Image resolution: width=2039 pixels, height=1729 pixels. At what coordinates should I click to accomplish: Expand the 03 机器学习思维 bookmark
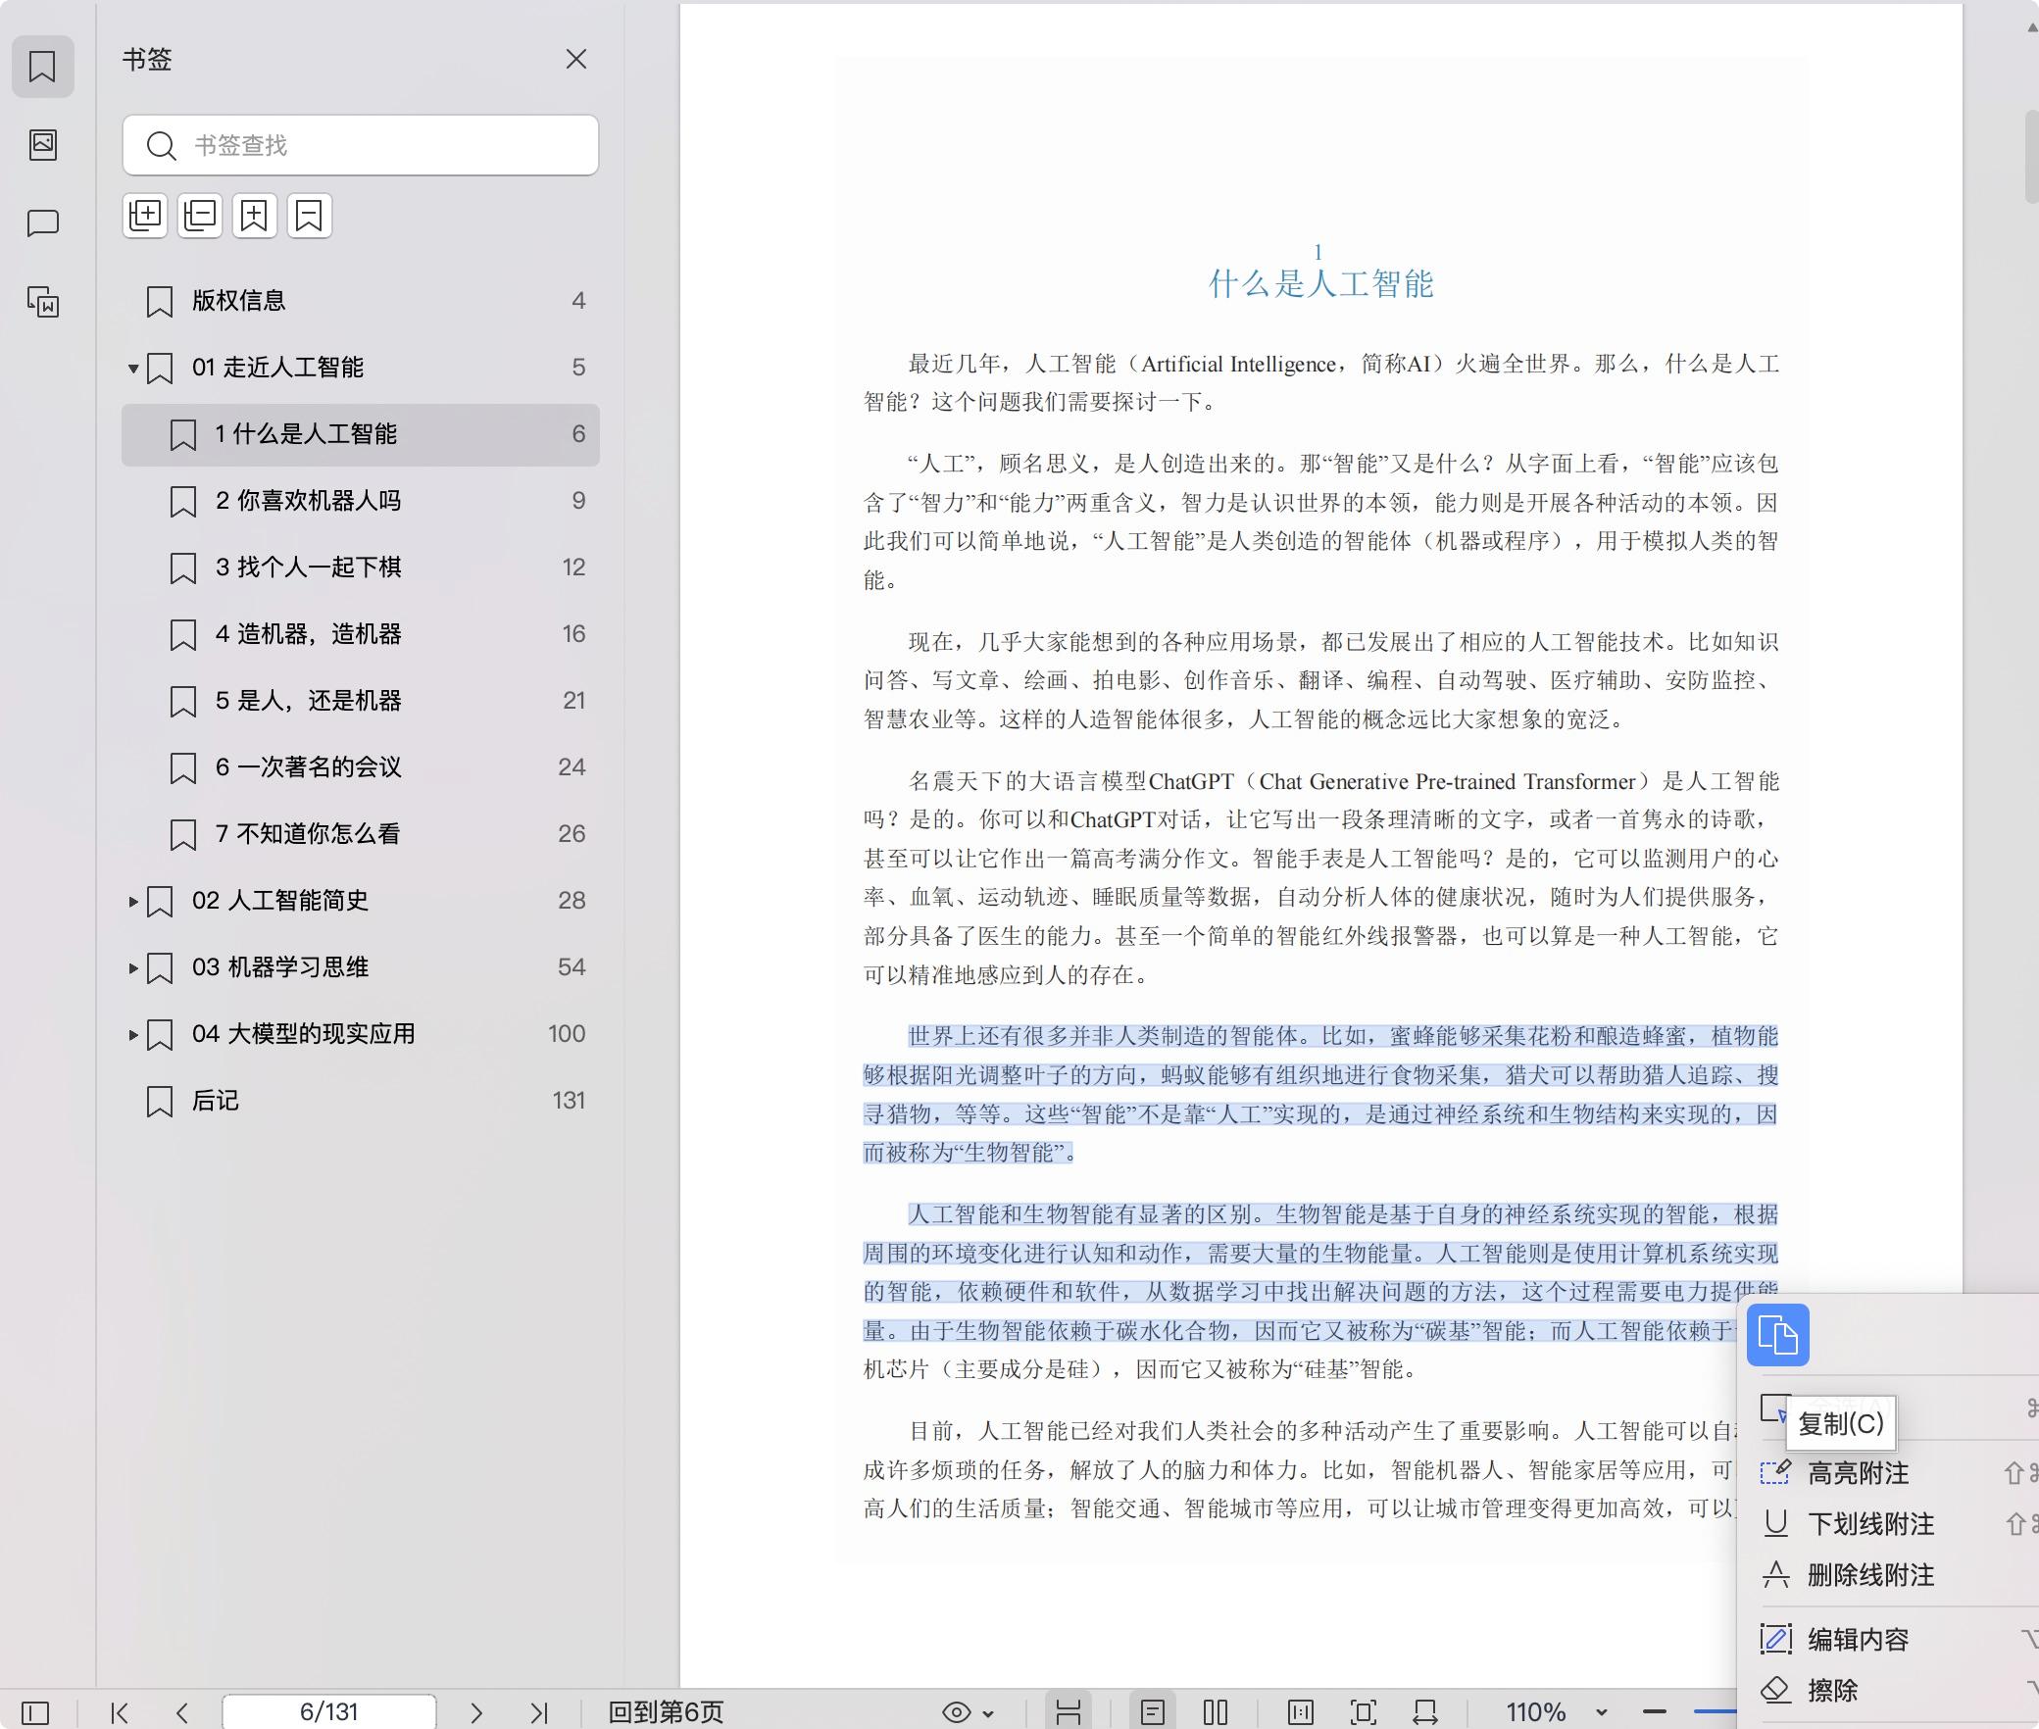click(133, 967)
